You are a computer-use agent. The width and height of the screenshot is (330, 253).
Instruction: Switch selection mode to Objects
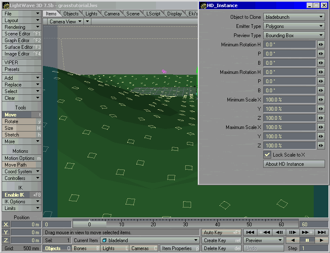click(57, 248)
